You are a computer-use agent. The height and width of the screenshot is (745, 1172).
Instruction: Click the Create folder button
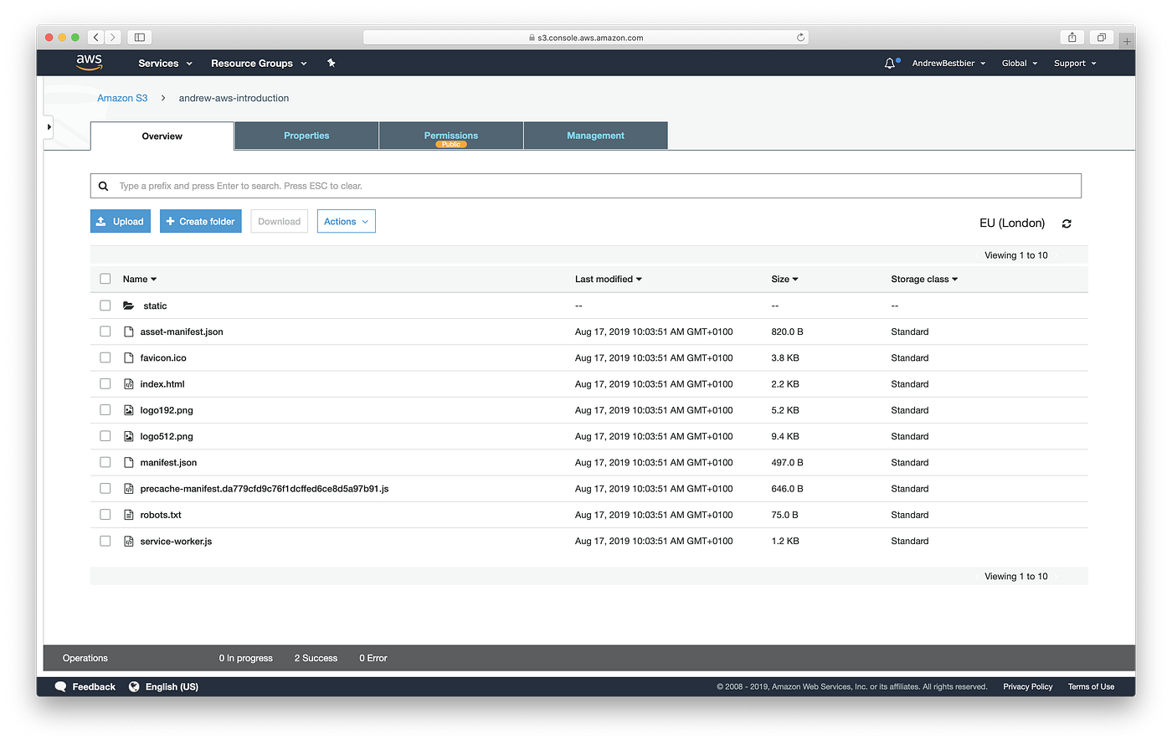pyautogui.click(x=200, y=221)
